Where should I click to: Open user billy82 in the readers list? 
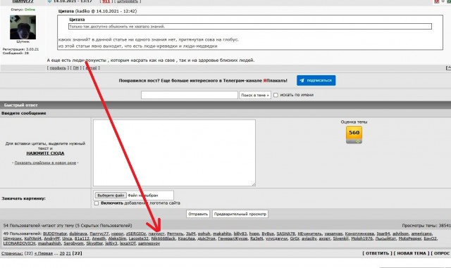coord(240,234)
